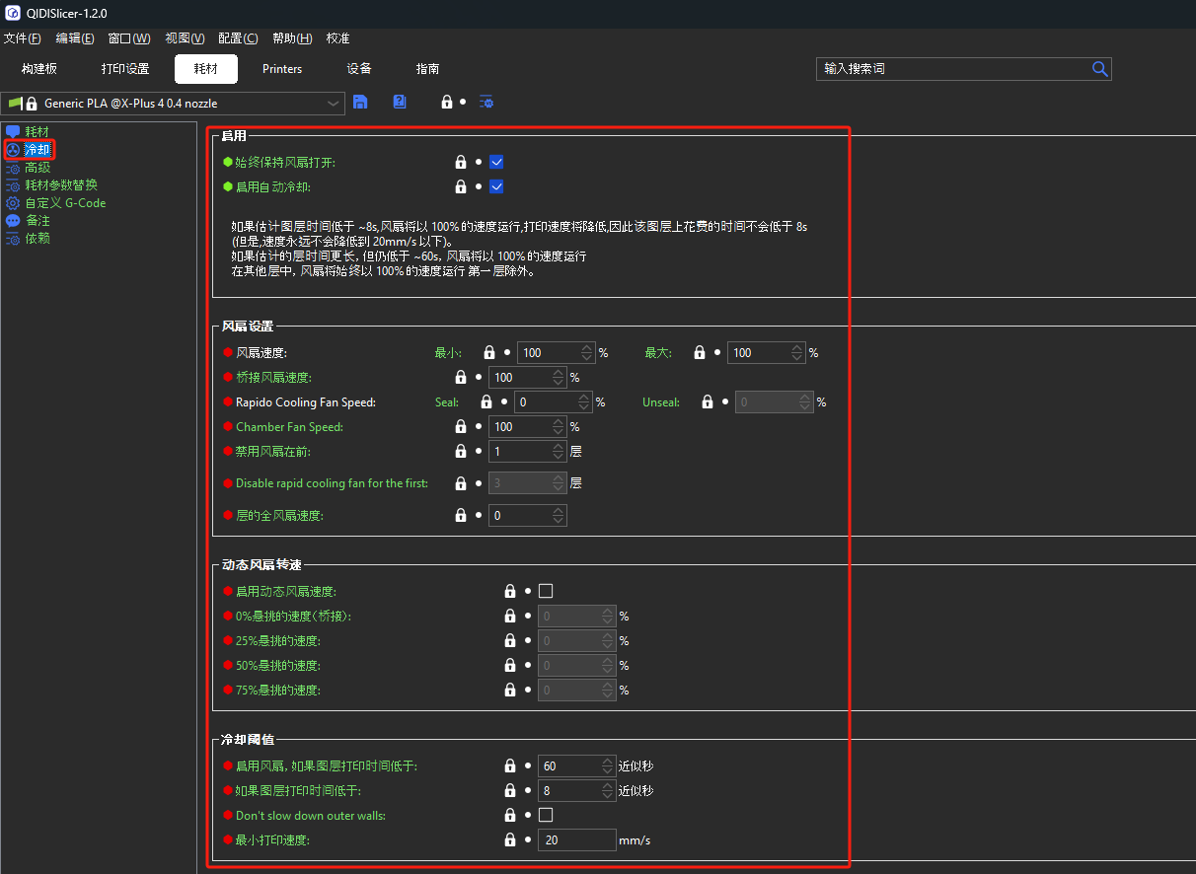This screenshot has height=874, width=1196.
Task: Click lock icon for 最小打印速度
Action: 509,839
